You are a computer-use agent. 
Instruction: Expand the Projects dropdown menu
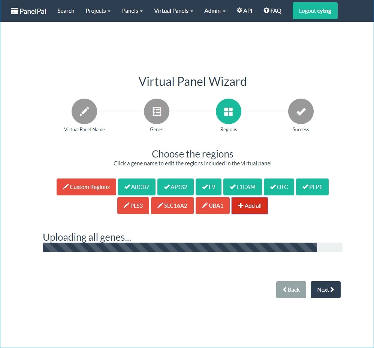(x=98, y=11)
